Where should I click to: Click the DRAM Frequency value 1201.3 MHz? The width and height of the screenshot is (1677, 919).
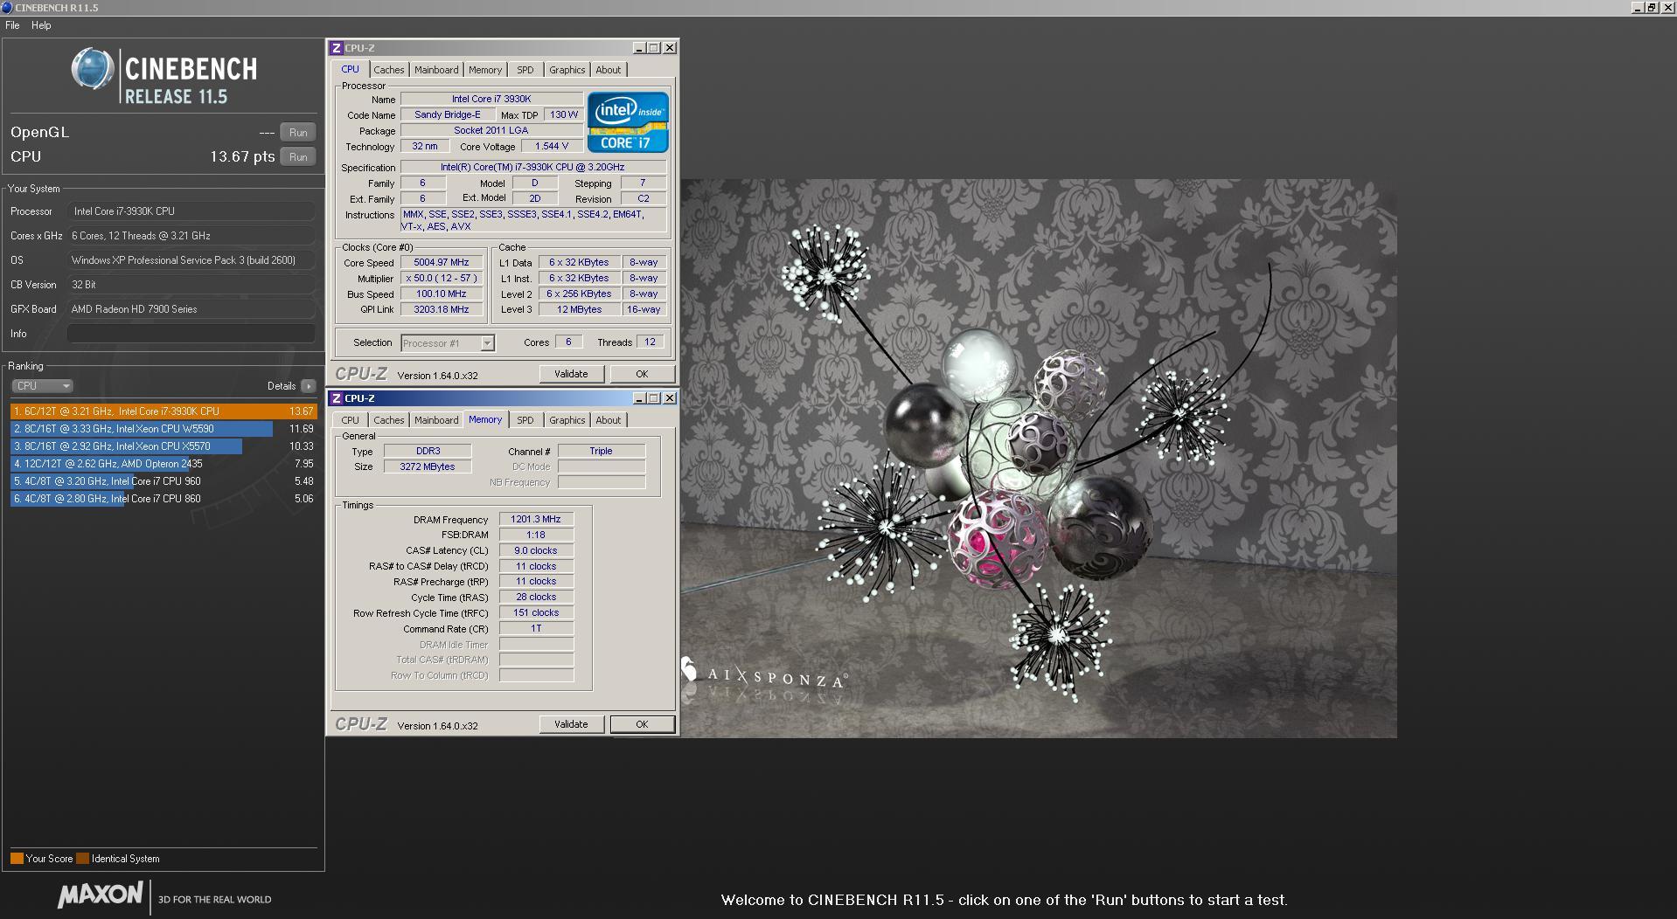(536, 519)
